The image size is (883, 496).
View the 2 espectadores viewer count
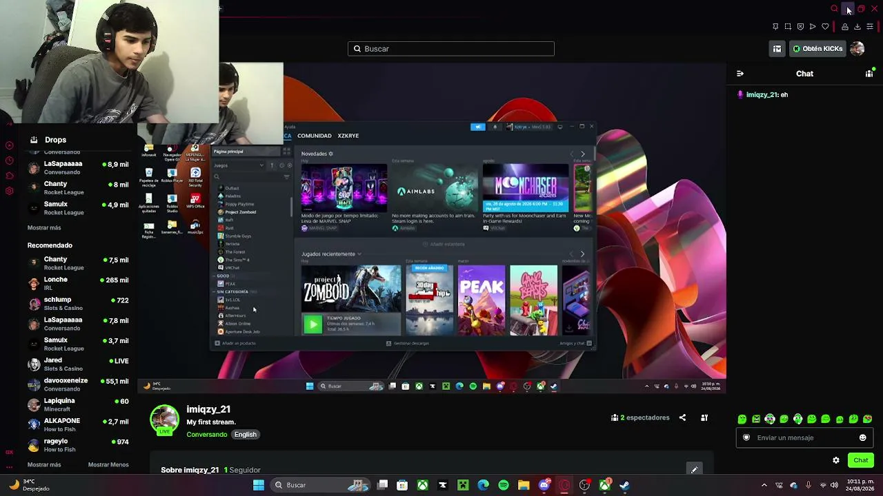pos(640,417)
